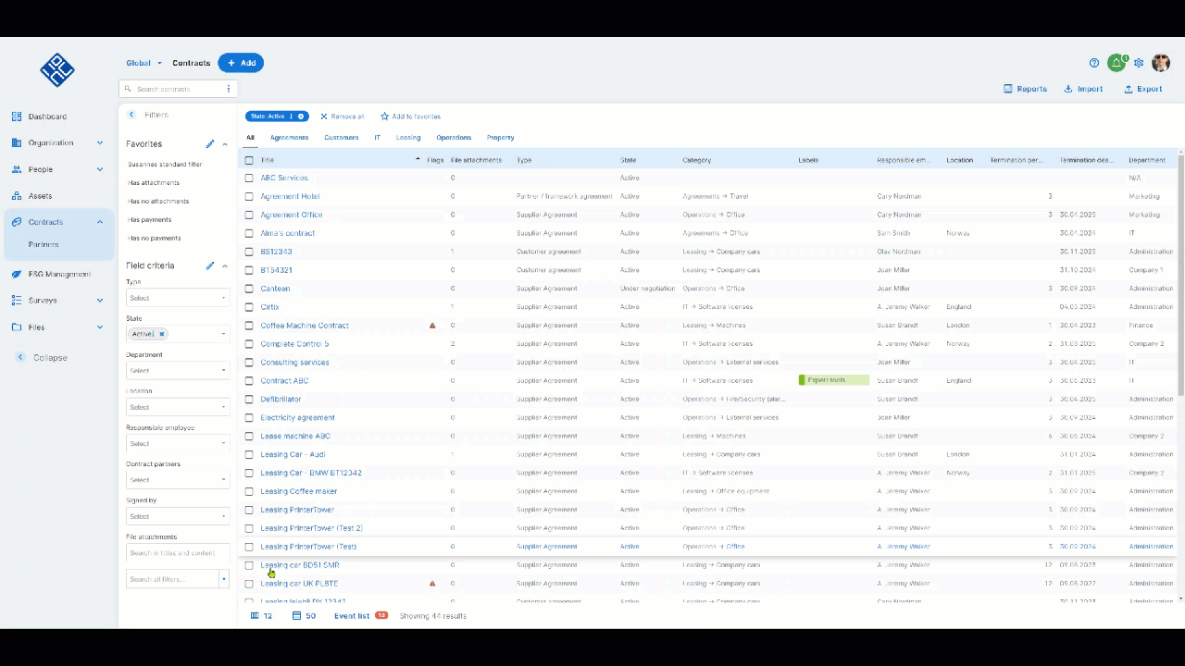Edit Favorites with the pencil icon
The image size is (1185, 666).
point(210,144)
